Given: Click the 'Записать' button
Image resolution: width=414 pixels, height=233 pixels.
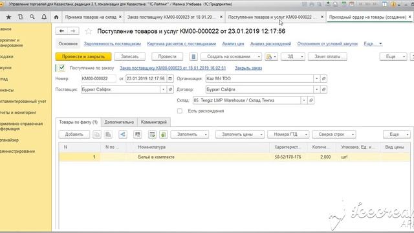Looking at the screenshot, I should click(129, 56).
